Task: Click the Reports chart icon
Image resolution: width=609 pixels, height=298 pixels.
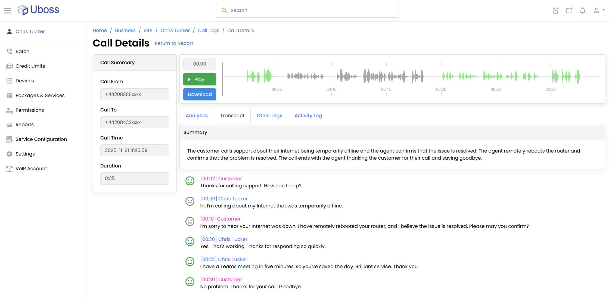Action: pos(10,125)
